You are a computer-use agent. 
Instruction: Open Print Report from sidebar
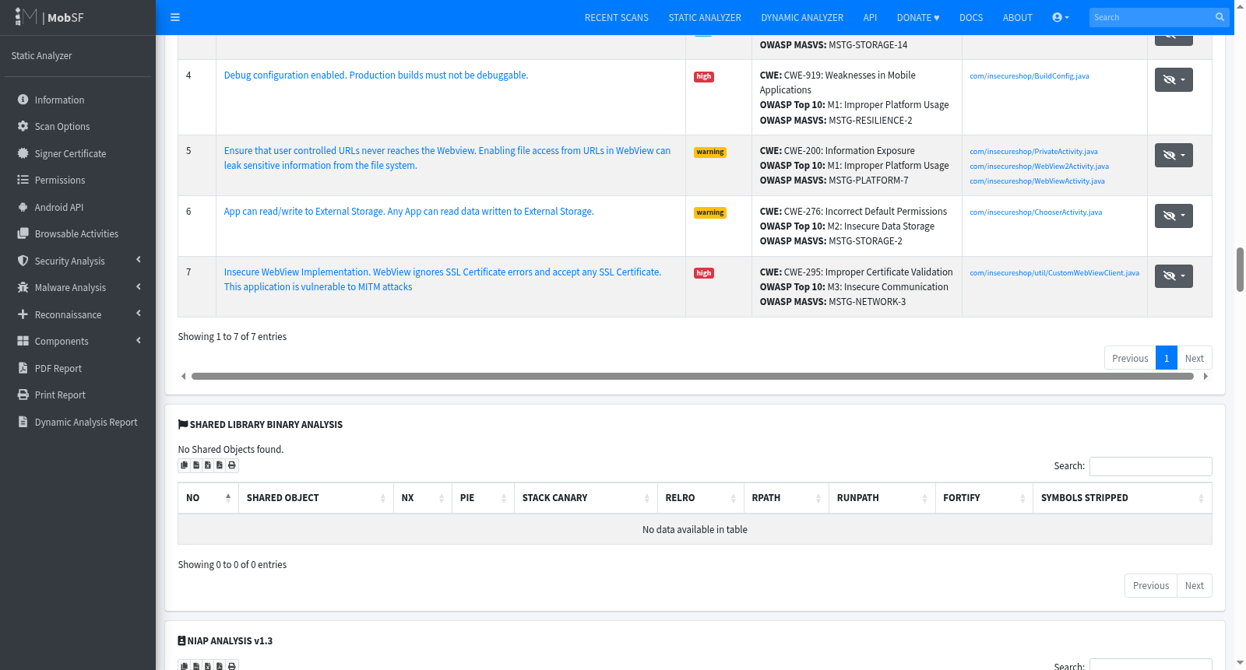(77, 395)
